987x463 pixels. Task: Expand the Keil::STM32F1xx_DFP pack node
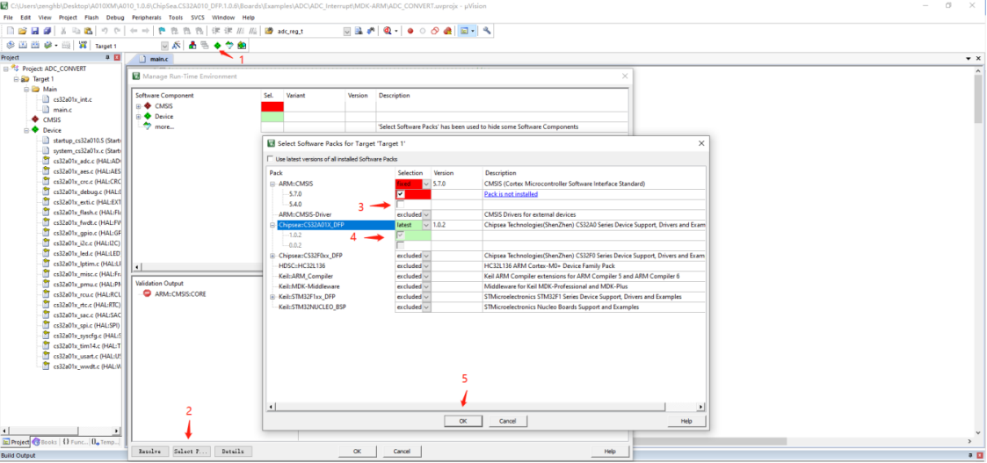tap(272, 297)
